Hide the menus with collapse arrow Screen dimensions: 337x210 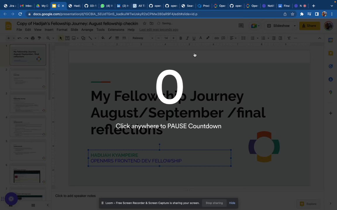(x=319, y=38)
